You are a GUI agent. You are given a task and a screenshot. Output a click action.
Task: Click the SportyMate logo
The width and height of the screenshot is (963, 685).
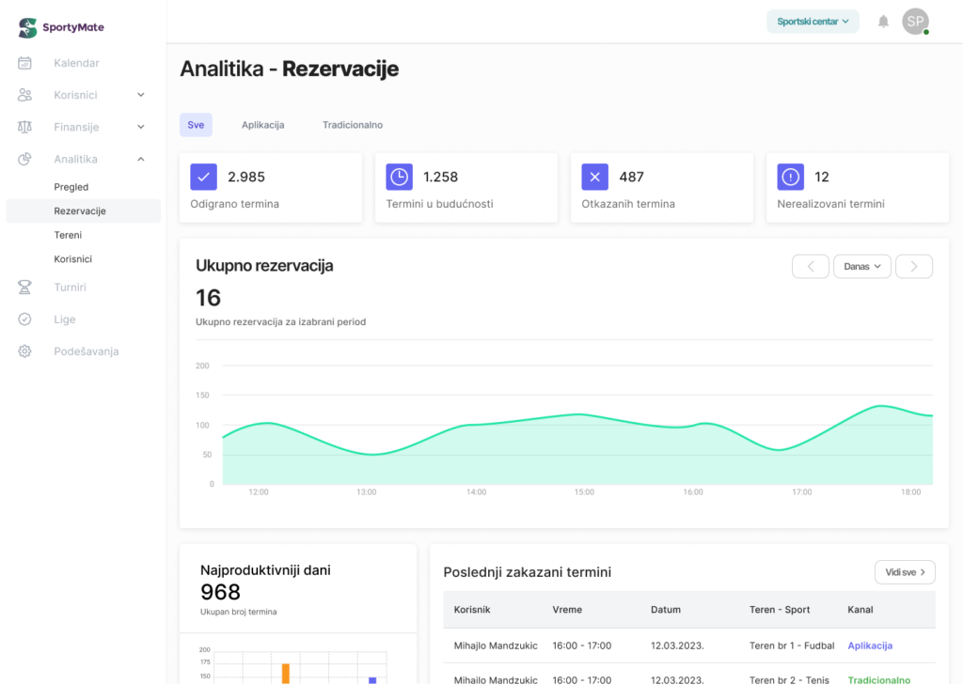coord(61,27)
